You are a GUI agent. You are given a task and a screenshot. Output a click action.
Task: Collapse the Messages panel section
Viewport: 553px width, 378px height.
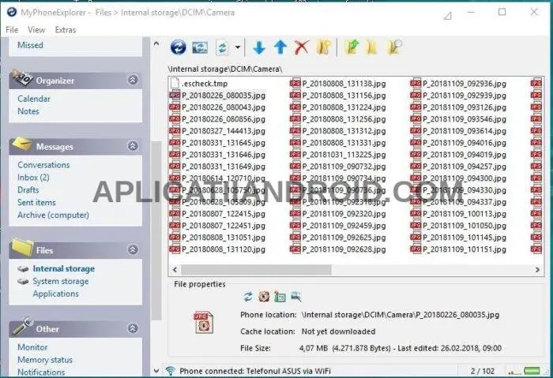[133, 146]
